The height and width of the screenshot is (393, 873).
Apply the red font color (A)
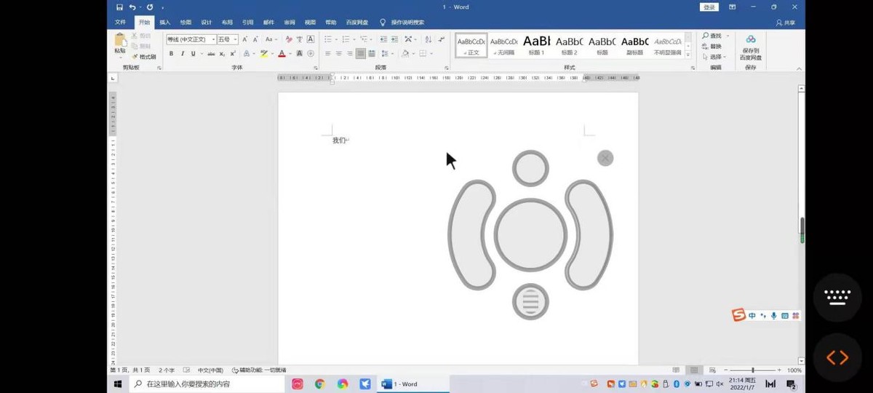point(282,54)
